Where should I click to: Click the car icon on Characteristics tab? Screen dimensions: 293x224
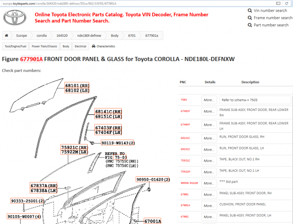(93, 46)
